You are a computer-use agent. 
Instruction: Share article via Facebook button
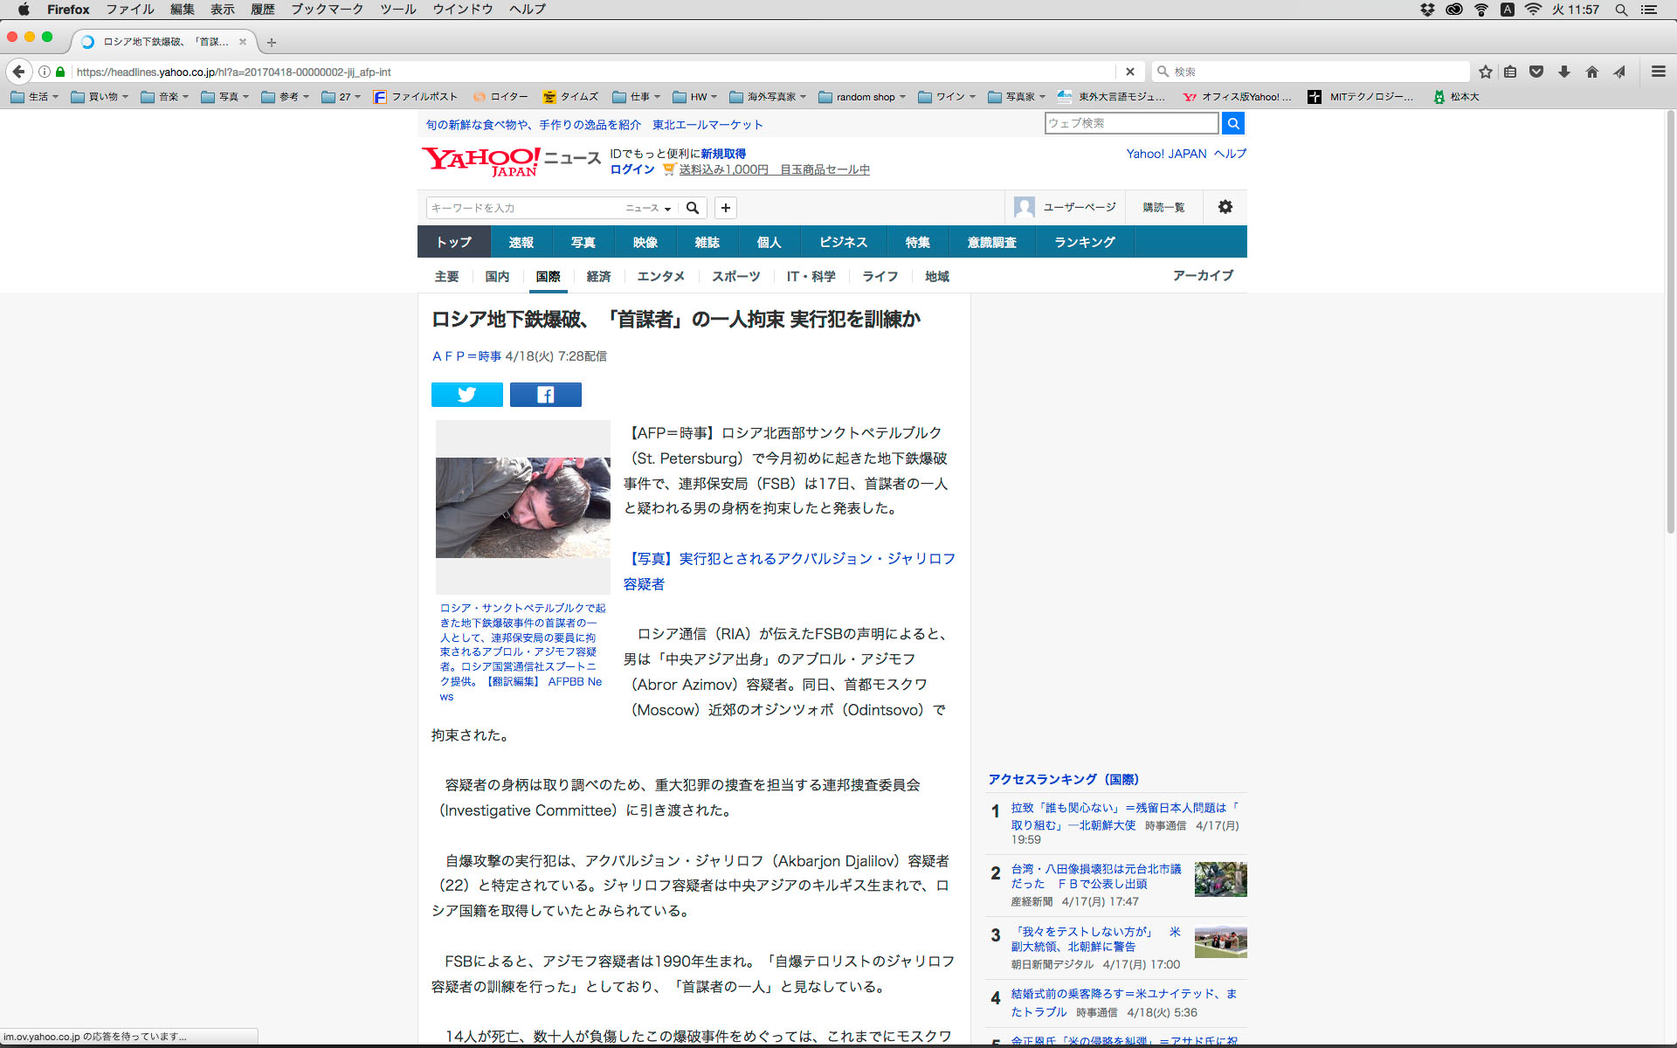click(x=545, y=395)
